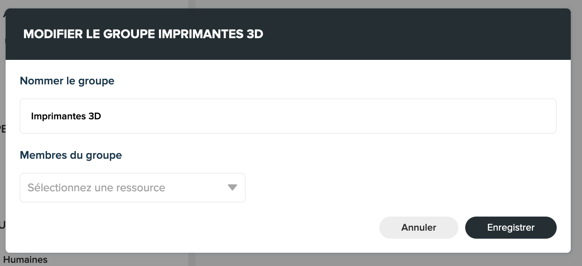The height and width of the screenshot is (266, 582).
Task: Select 'Humaines' item in background sidebar
Action: click(25, 260)
